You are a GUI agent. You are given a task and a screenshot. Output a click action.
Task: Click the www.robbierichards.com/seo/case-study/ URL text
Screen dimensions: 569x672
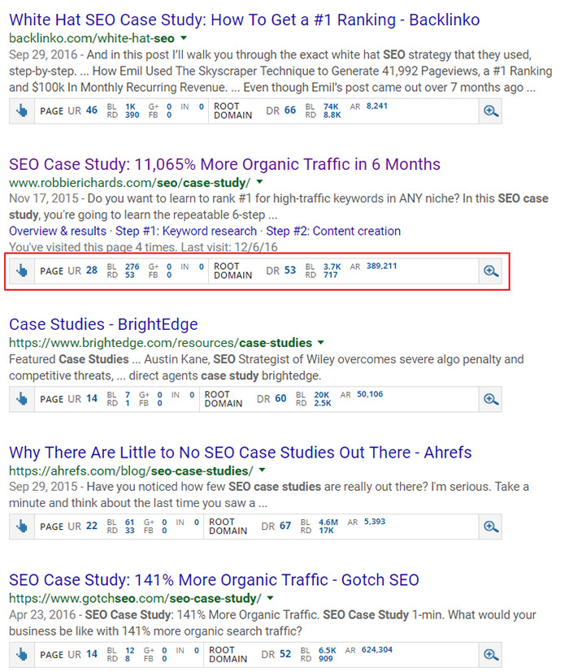click(x=129, y=183)
